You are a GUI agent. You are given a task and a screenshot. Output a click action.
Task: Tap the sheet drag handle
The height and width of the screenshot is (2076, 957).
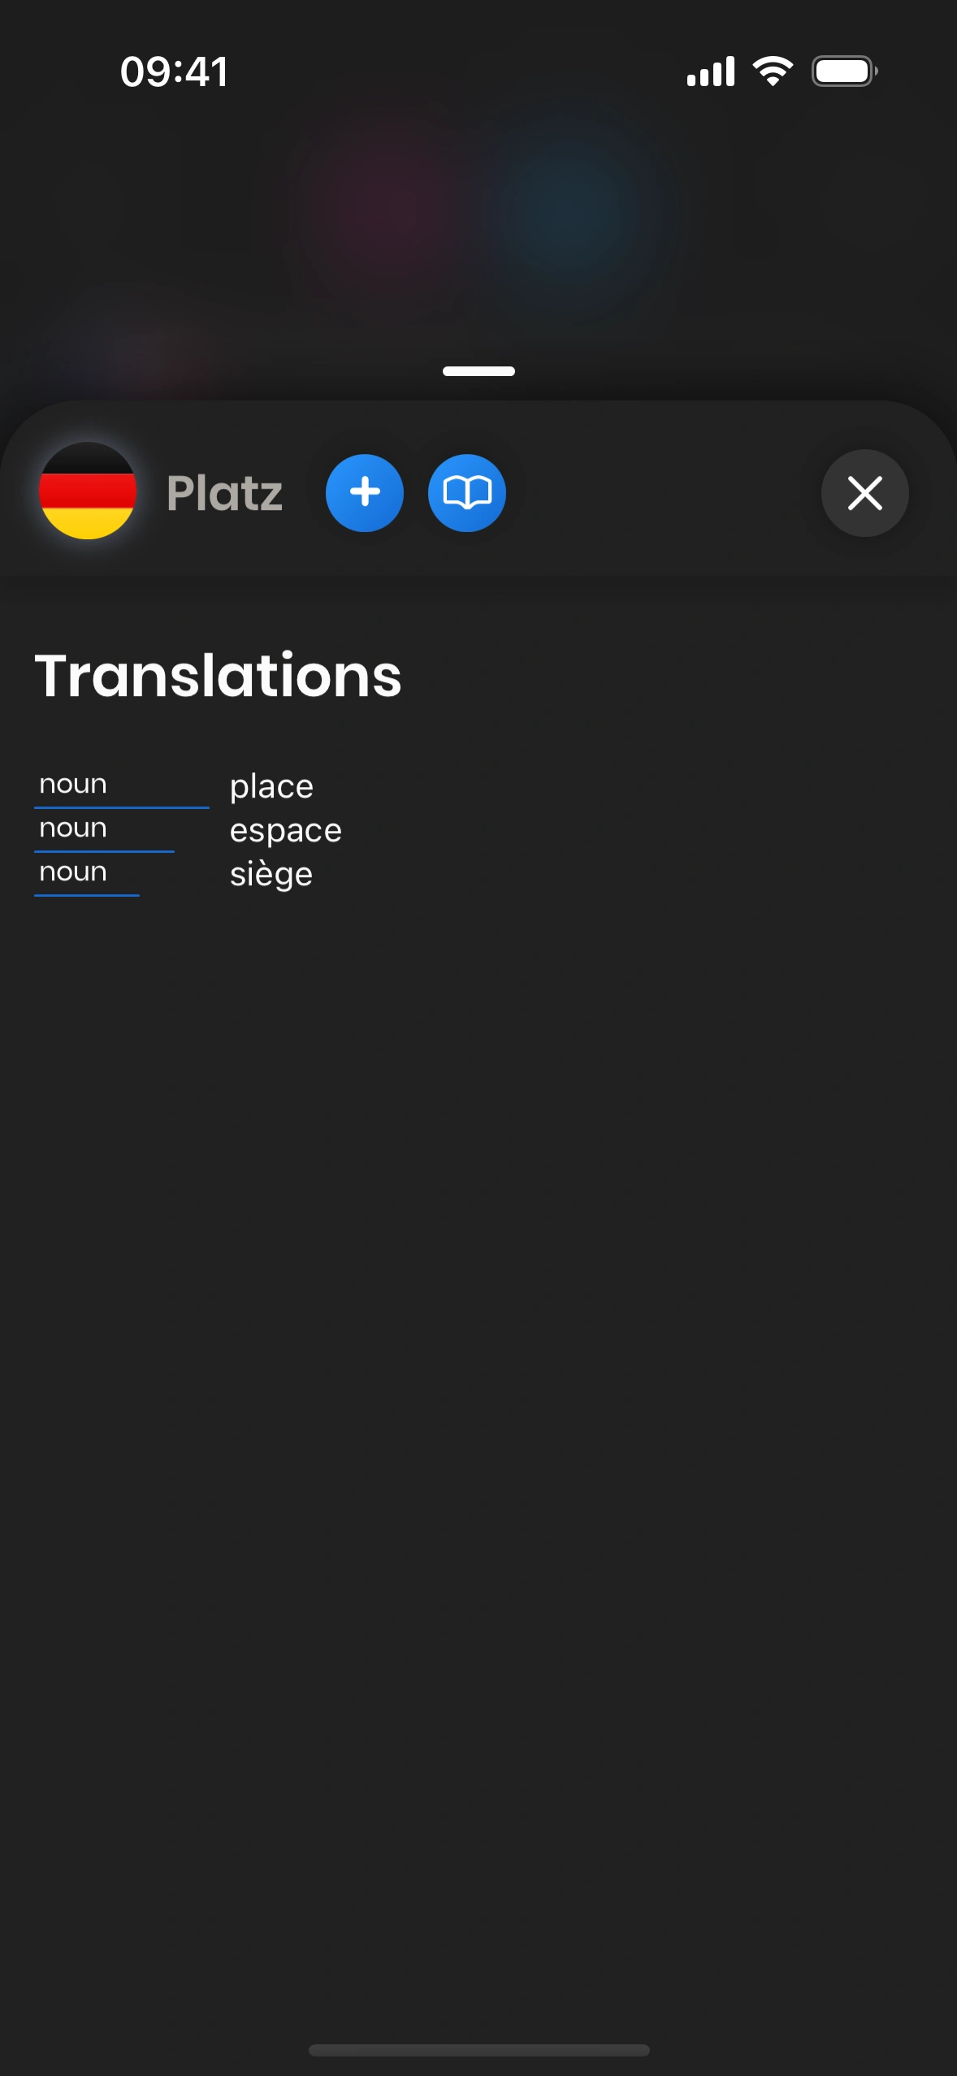tap(478, 371)
